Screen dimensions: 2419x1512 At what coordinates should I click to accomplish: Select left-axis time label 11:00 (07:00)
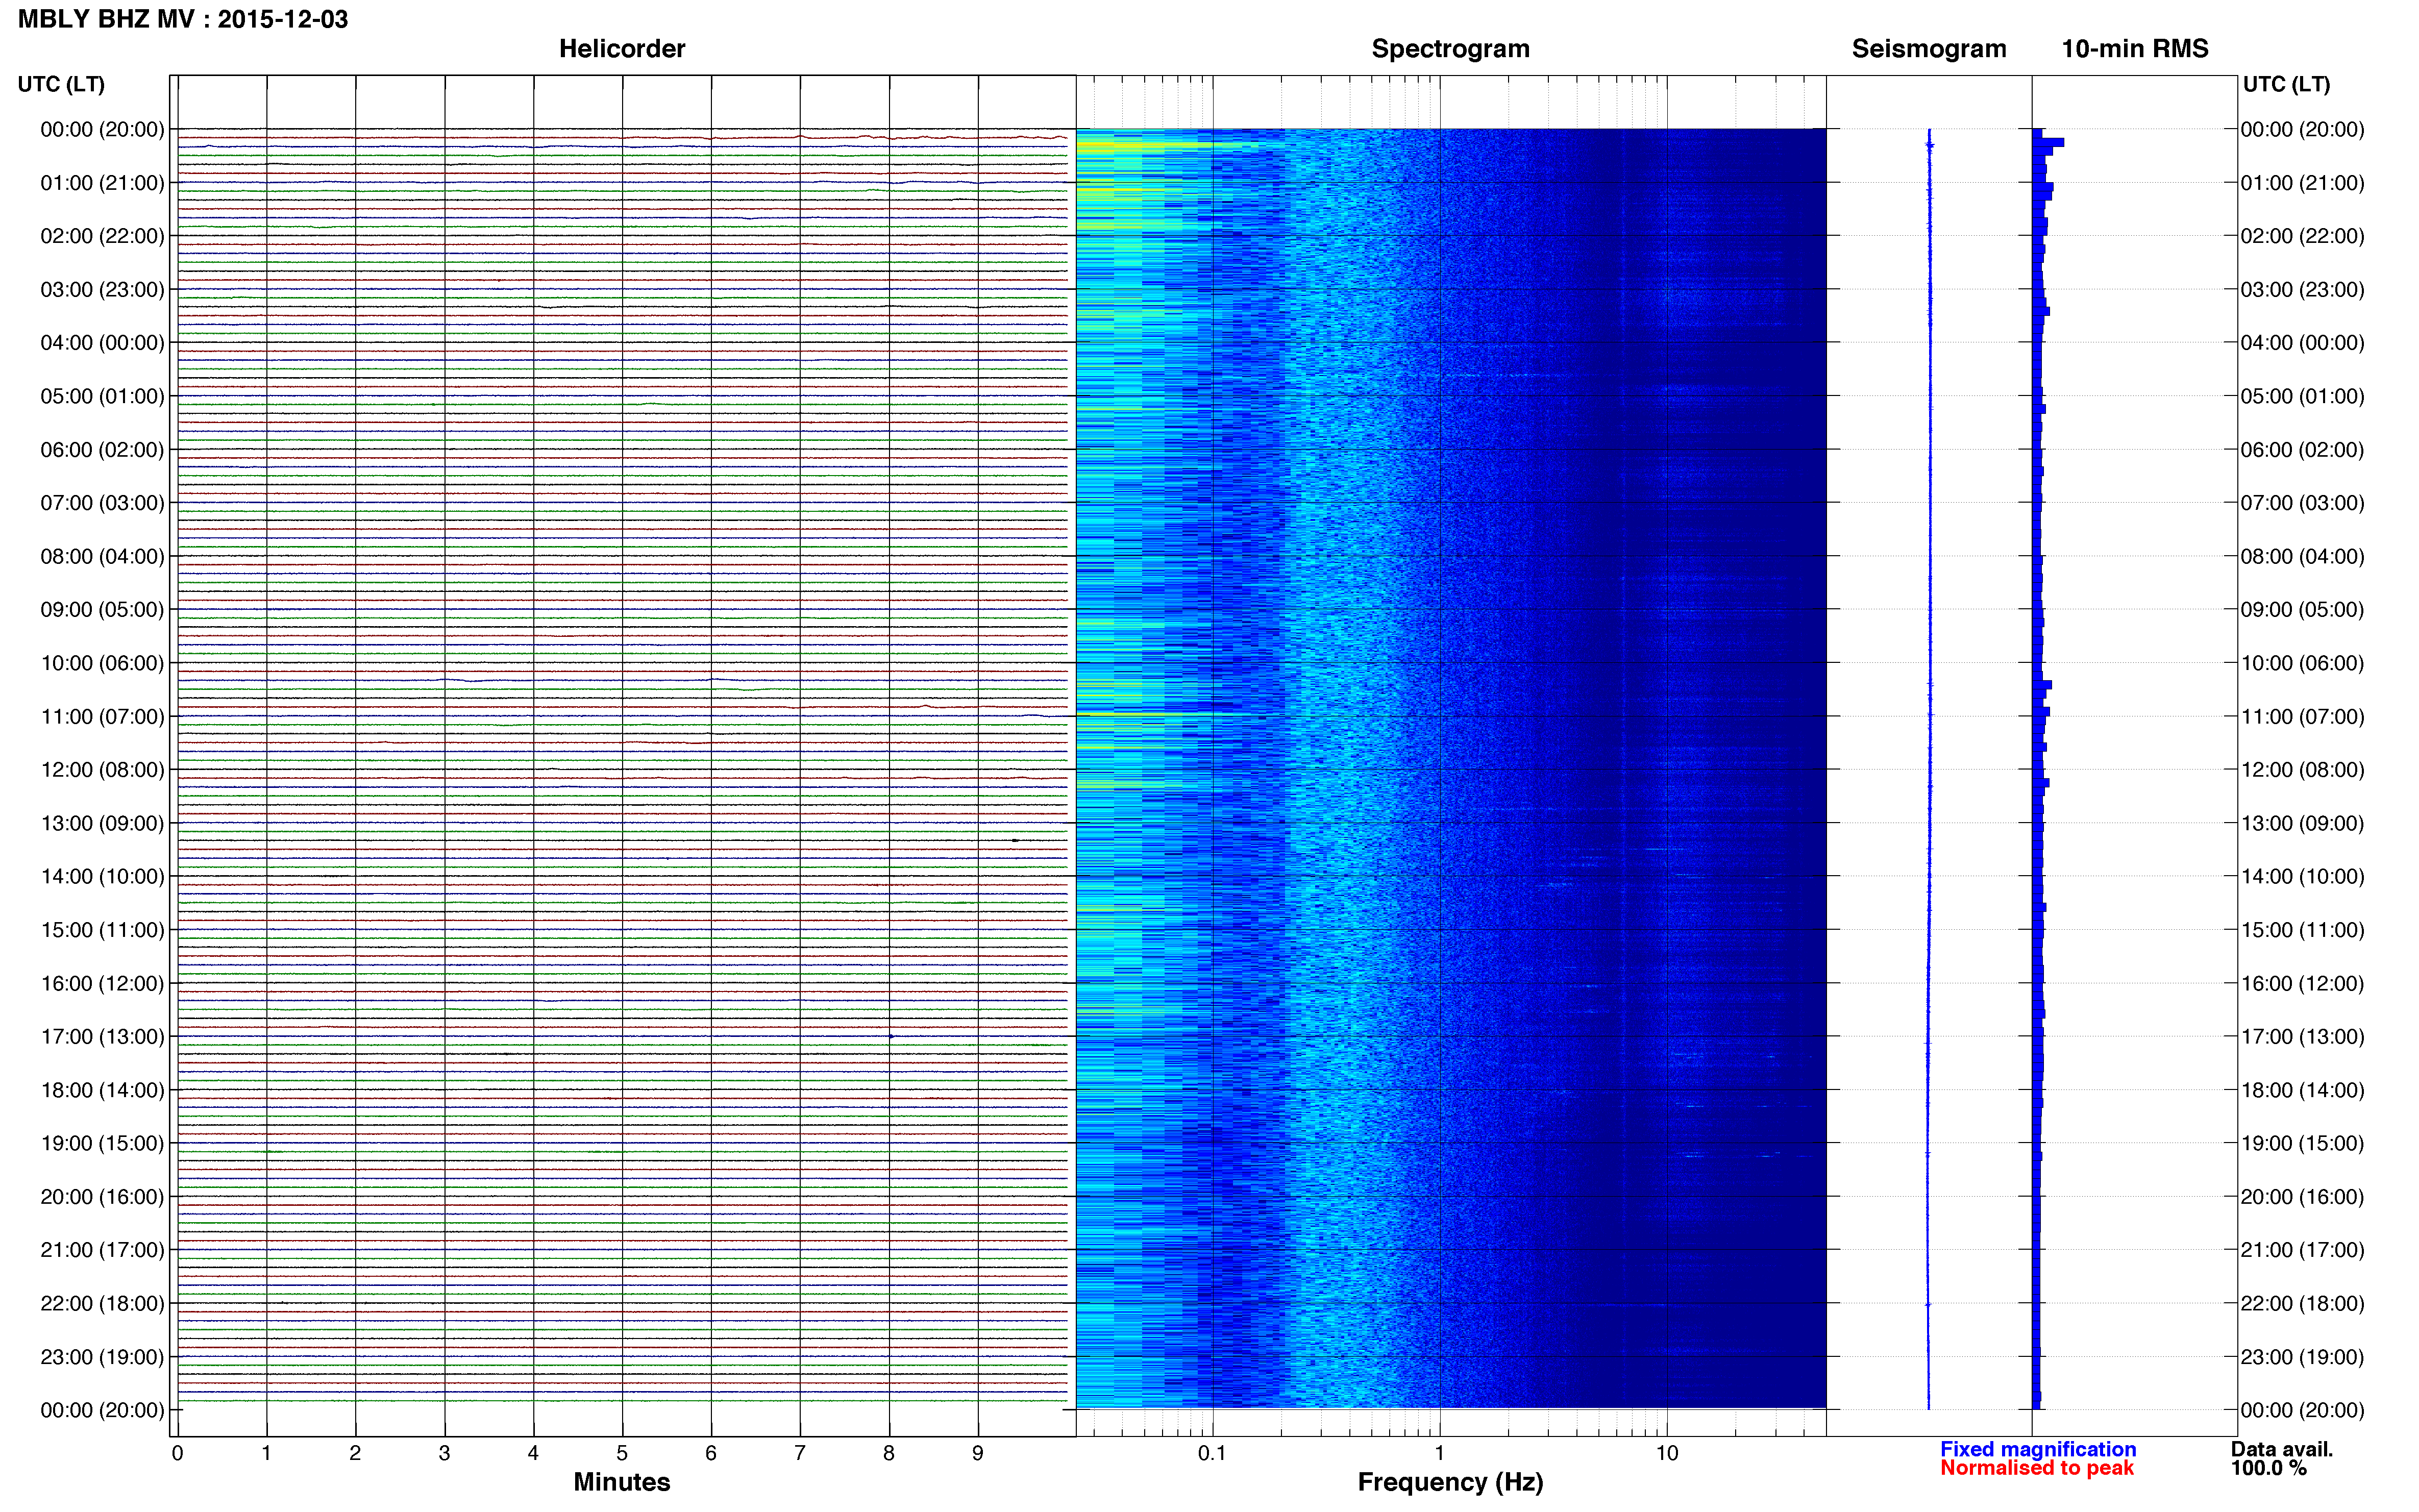click(x=102, y=716)
